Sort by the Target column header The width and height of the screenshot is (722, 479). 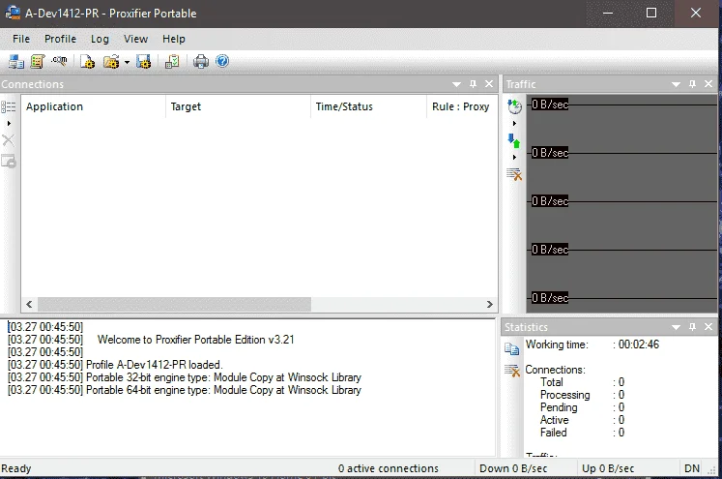point(238,106)
